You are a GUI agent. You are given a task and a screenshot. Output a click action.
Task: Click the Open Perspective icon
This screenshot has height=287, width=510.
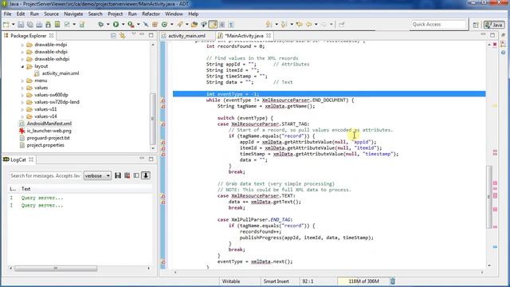[476, 25]
